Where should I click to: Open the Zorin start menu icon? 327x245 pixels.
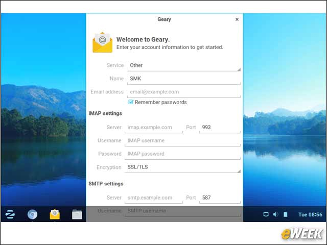[x=10, y=214]
